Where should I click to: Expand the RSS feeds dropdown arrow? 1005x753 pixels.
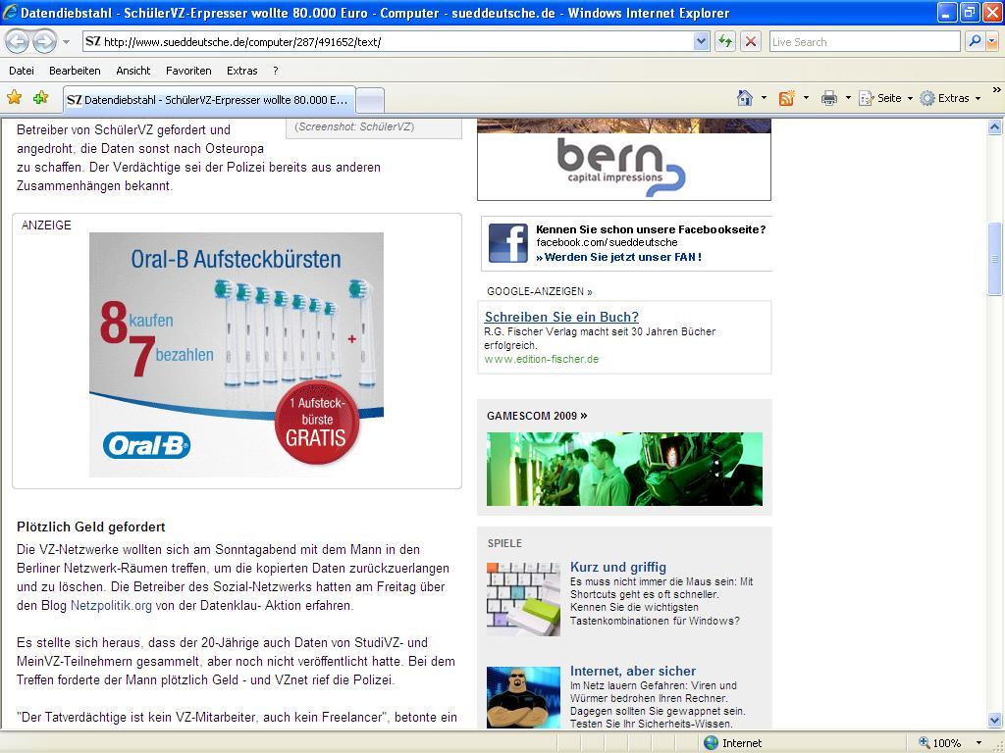coord(806,98)
